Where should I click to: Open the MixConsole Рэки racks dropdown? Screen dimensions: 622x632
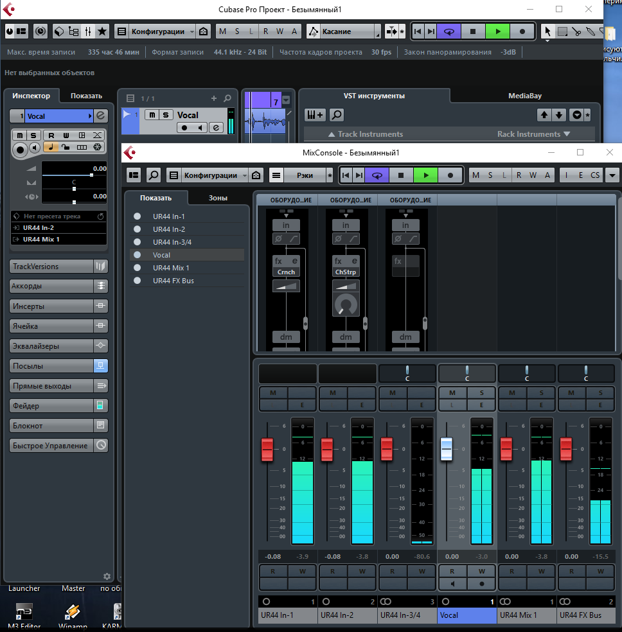305,175
